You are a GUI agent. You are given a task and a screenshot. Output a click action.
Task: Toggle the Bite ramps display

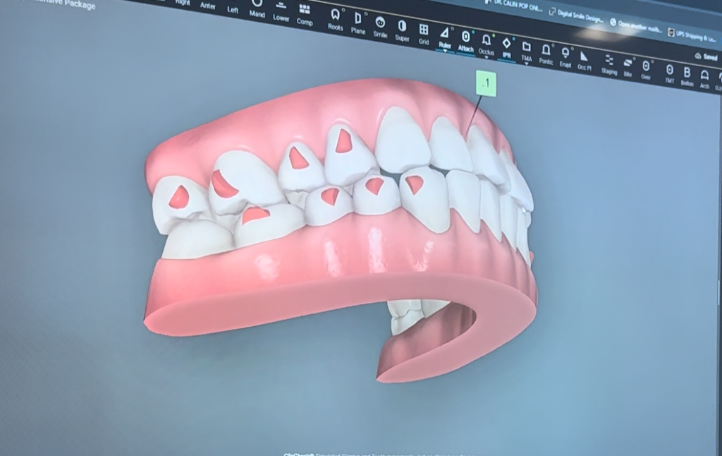tap(628, 68)
